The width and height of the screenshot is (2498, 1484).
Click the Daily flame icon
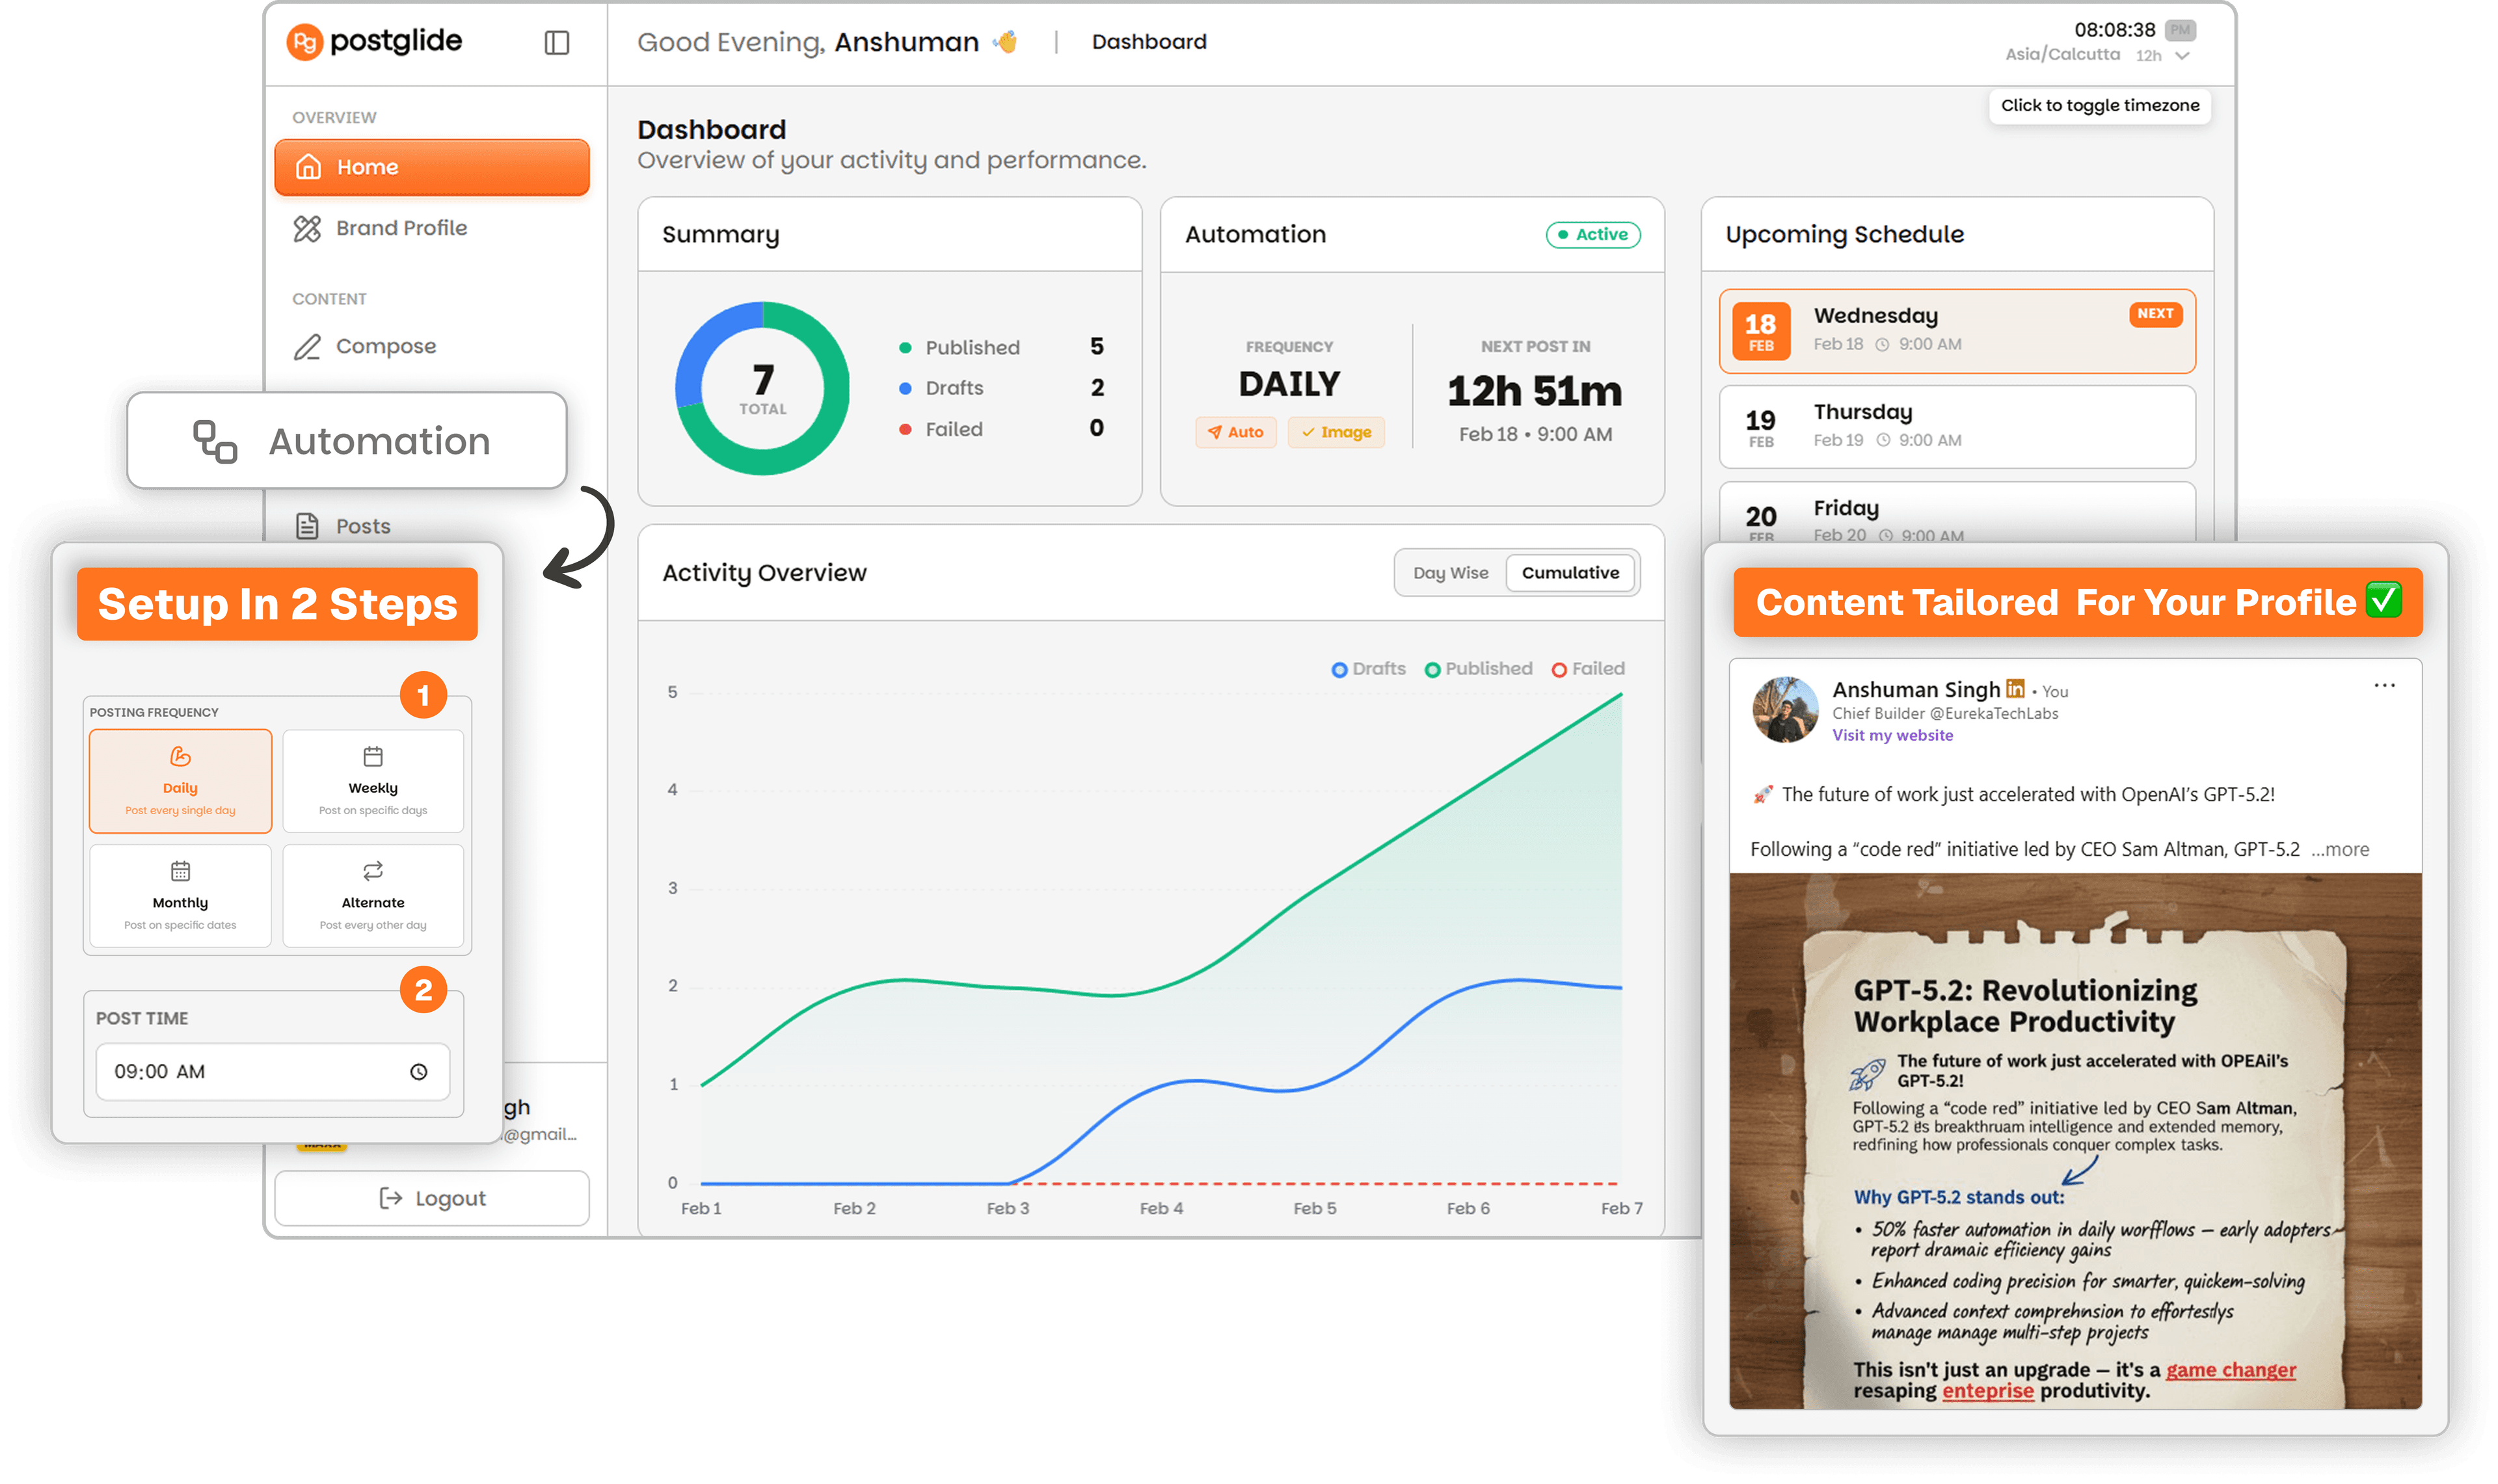click(180, 756)
